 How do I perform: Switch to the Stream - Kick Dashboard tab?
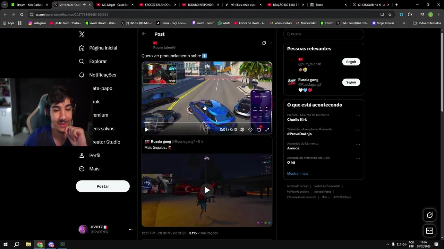click(x=29, y=5)
